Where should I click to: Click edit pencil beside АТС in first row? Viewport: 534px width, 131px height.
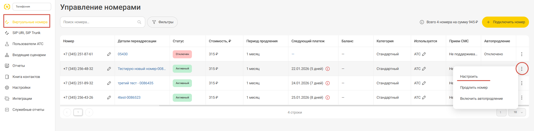tap(424, 54)
